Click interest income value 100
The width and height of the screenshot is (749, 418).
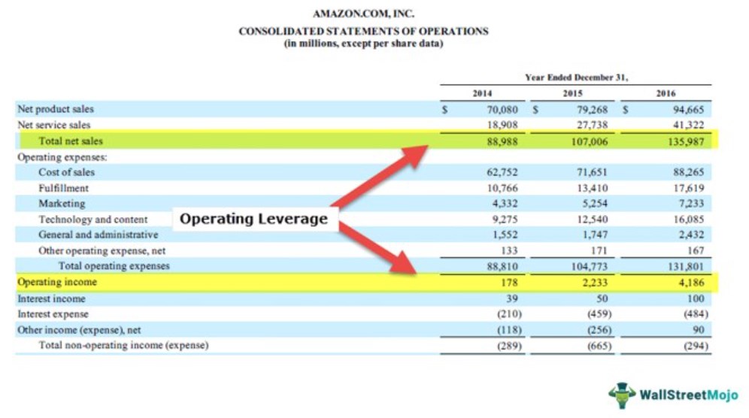[x=696, y=299]
